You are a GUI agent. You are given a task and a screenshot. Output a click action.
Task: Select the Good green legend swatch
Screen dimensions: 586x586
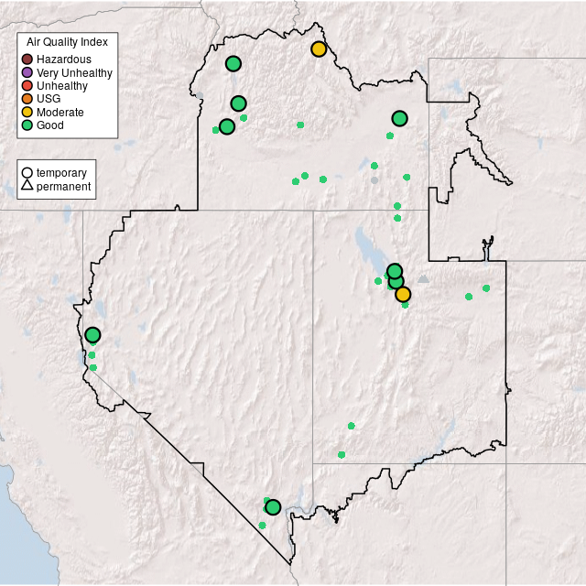point(27,125)
